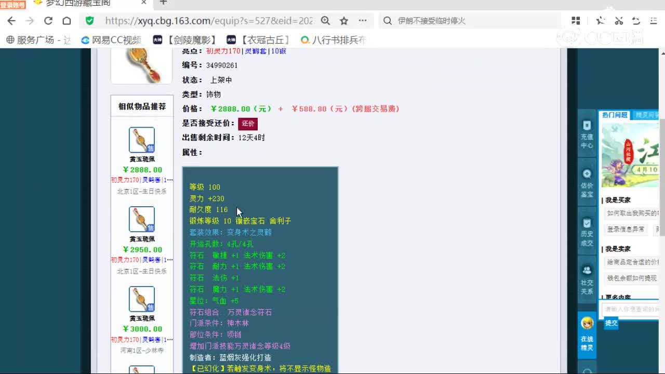
Task: Open a new browser tab
Action: click(x=163, y=3)
